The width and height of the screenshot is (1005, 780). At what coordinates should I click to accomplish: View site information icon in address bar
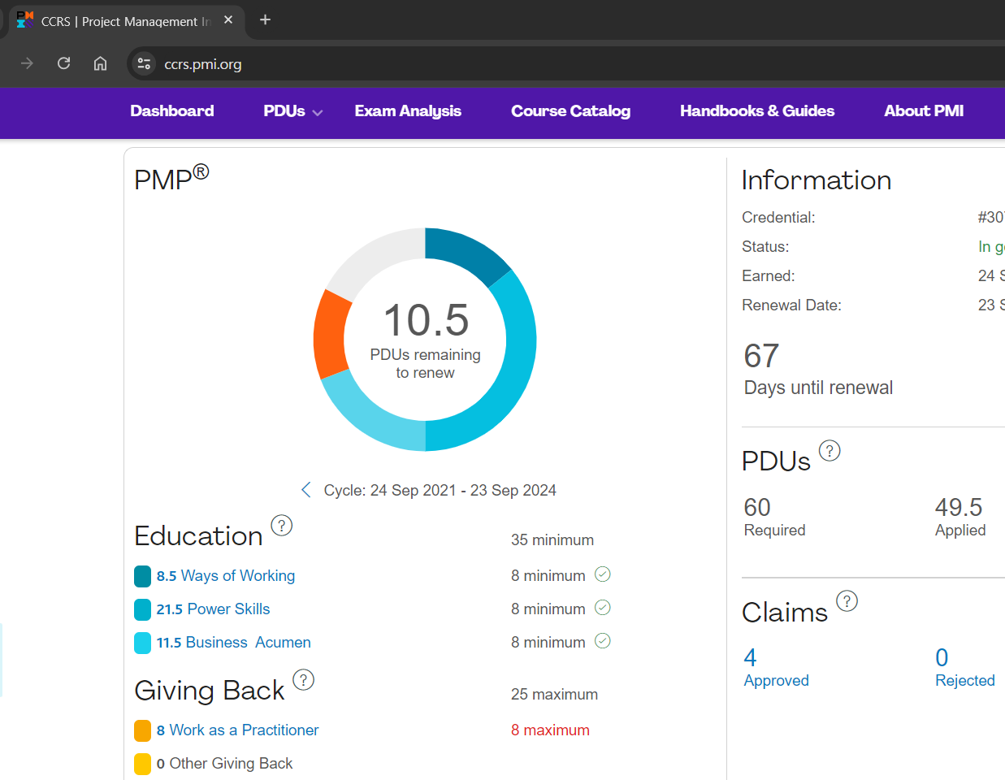pyautogui.click(x=144, y=63)
